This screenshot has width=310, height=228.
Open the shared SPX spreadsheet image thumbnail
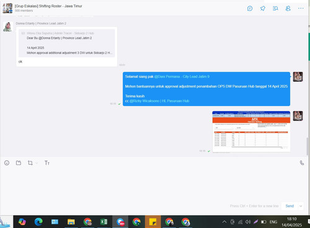251,131
